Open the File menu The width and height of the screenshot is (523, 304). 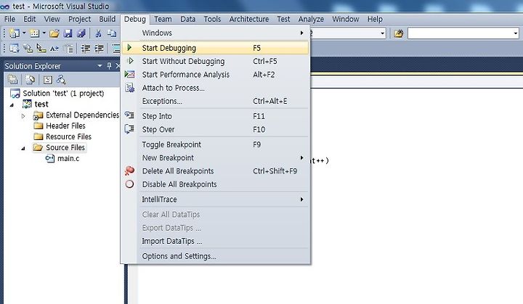click(9, 19)
